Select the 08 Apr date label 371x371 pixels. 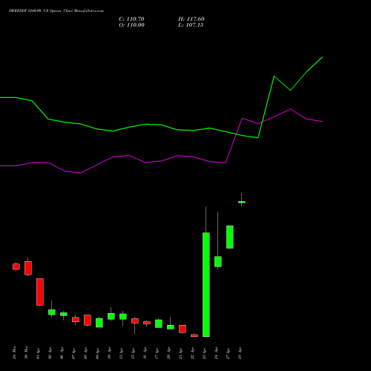[85, 353]
